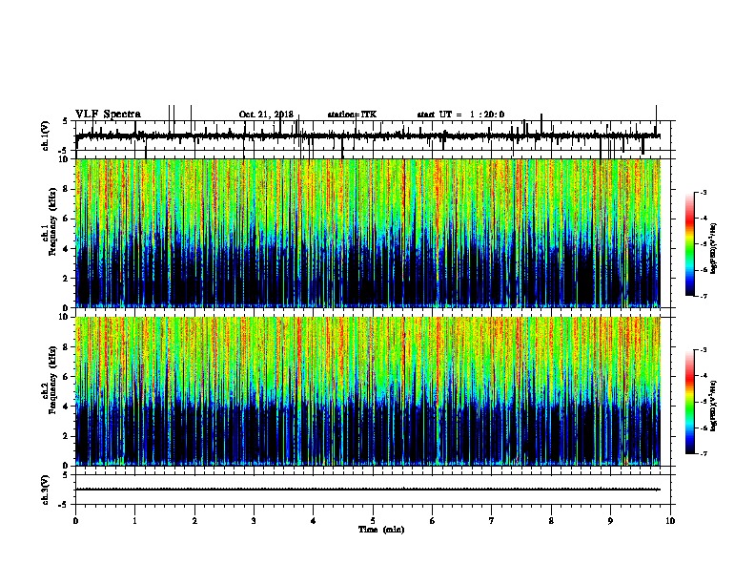This screenshot has height=584, width=755.
Task: Click the "-3" tick on ch.2 colorbar
Action: point(704,350)
